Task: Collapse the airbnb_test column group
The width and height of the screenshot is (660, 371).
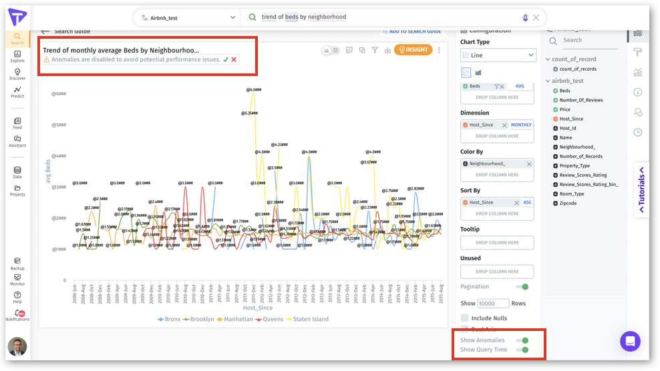Action: 547,81
